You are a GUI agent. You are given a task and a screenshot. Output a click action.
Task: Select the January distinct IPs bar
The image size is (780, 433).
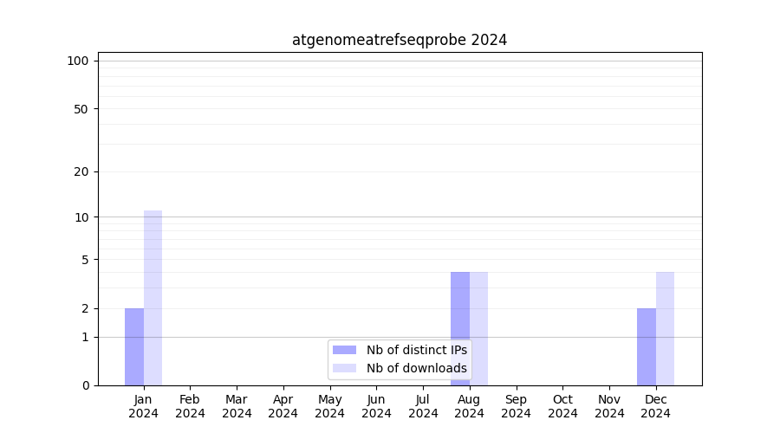click(134, 346)
